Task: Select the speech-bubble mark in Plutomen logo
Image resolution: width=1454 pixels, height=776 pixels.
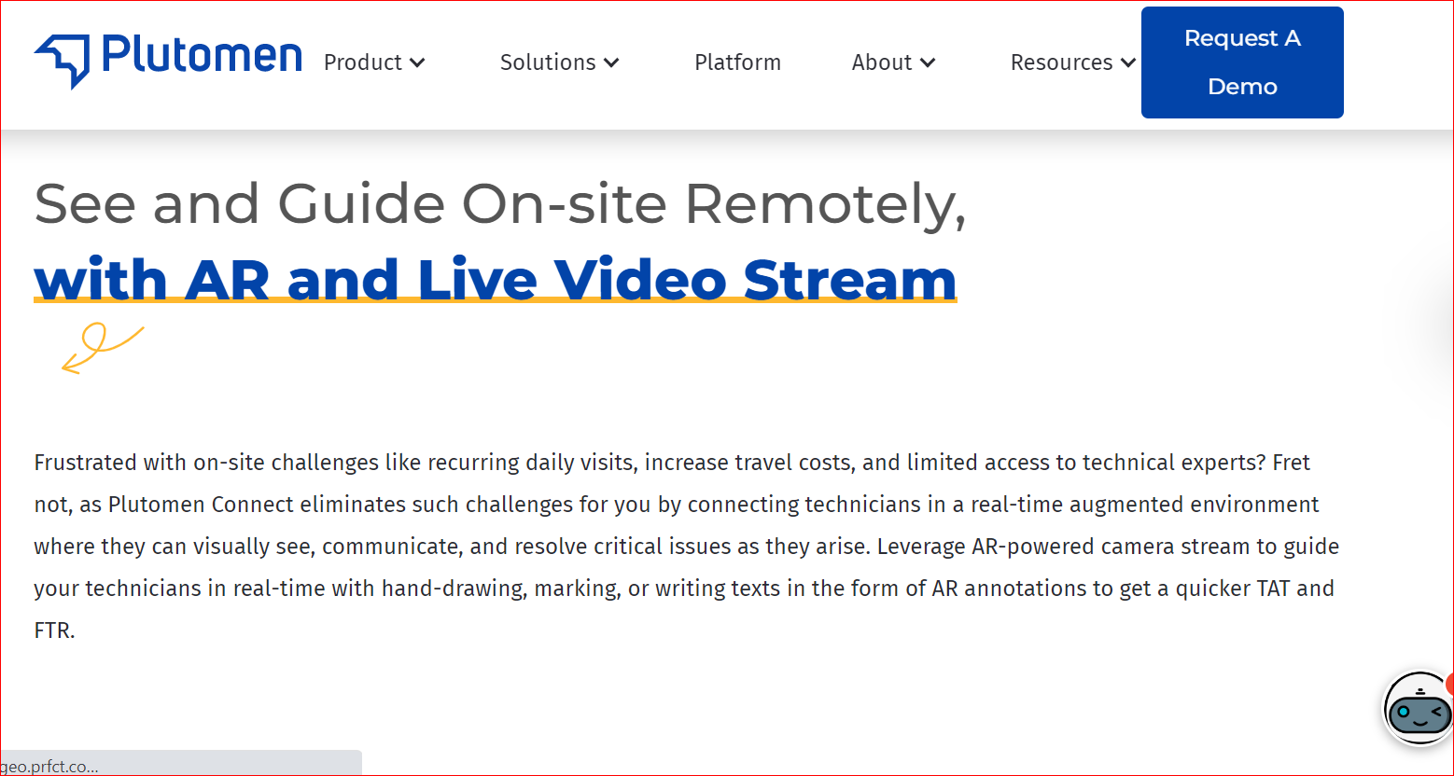Action: (60, 58)
